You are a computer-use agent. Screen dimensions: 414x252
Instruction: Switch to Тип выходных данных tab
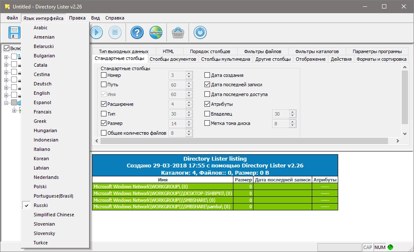point(124,51)
